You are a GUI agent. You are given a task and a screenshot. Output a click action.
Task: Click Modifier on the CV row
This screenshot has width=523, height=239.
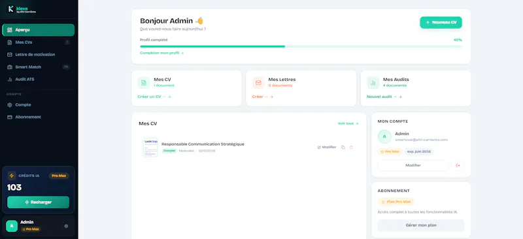click(326, 147)
